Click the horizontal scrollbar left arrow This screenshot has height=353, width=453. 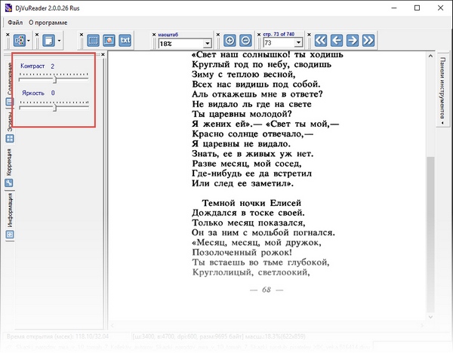click(112, 325)
